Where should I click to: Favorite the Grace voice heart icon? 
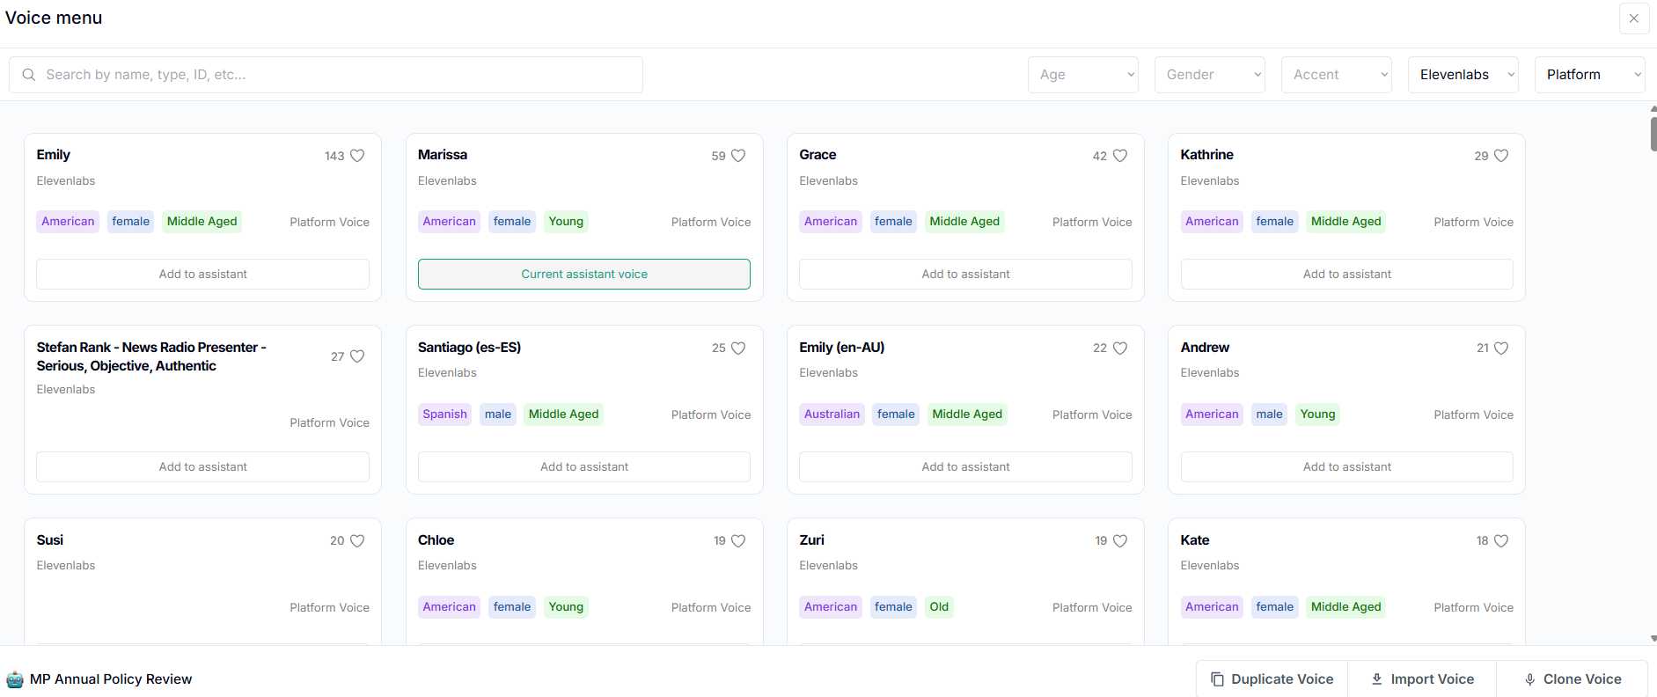tap(1120, 156)
